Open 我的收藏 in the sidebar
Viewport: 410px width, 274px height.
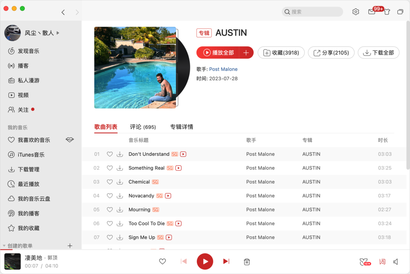[24, 228]
